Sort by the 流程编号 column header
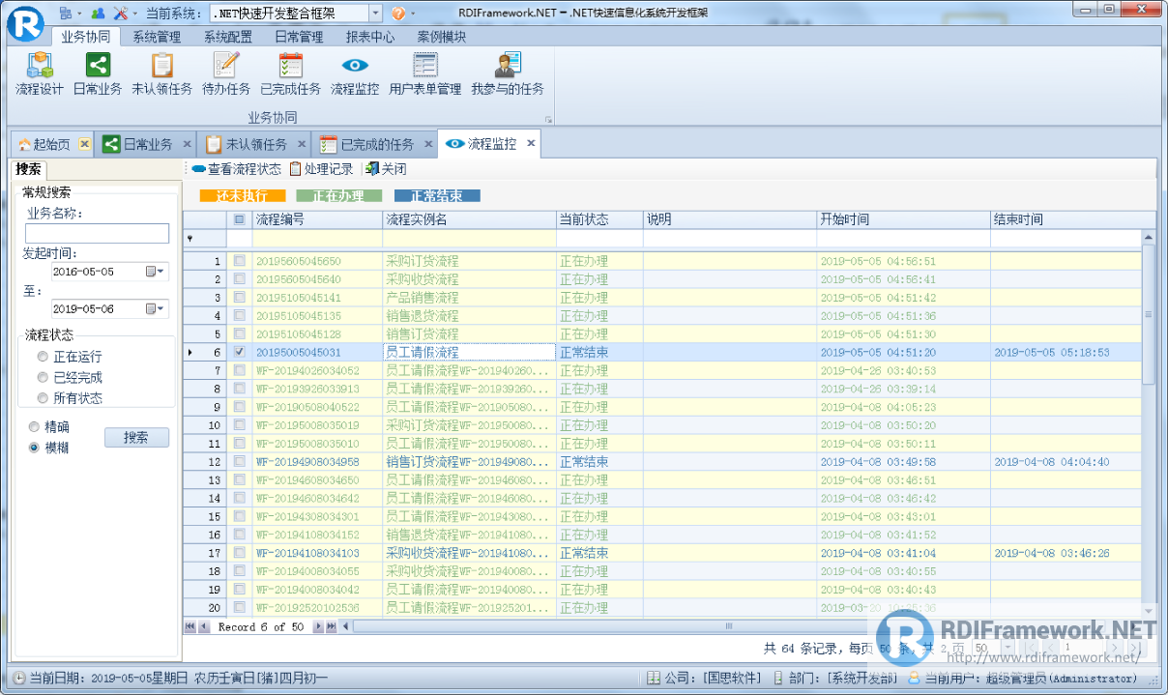Viewport: 1168px width, 695px height. tap(317, 219)
